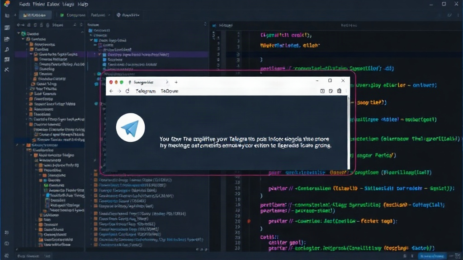463x260 pixels.
Task: Click the second square icon right of the browser toolbar
Action: pyautogui.click(x=331, y=91)
